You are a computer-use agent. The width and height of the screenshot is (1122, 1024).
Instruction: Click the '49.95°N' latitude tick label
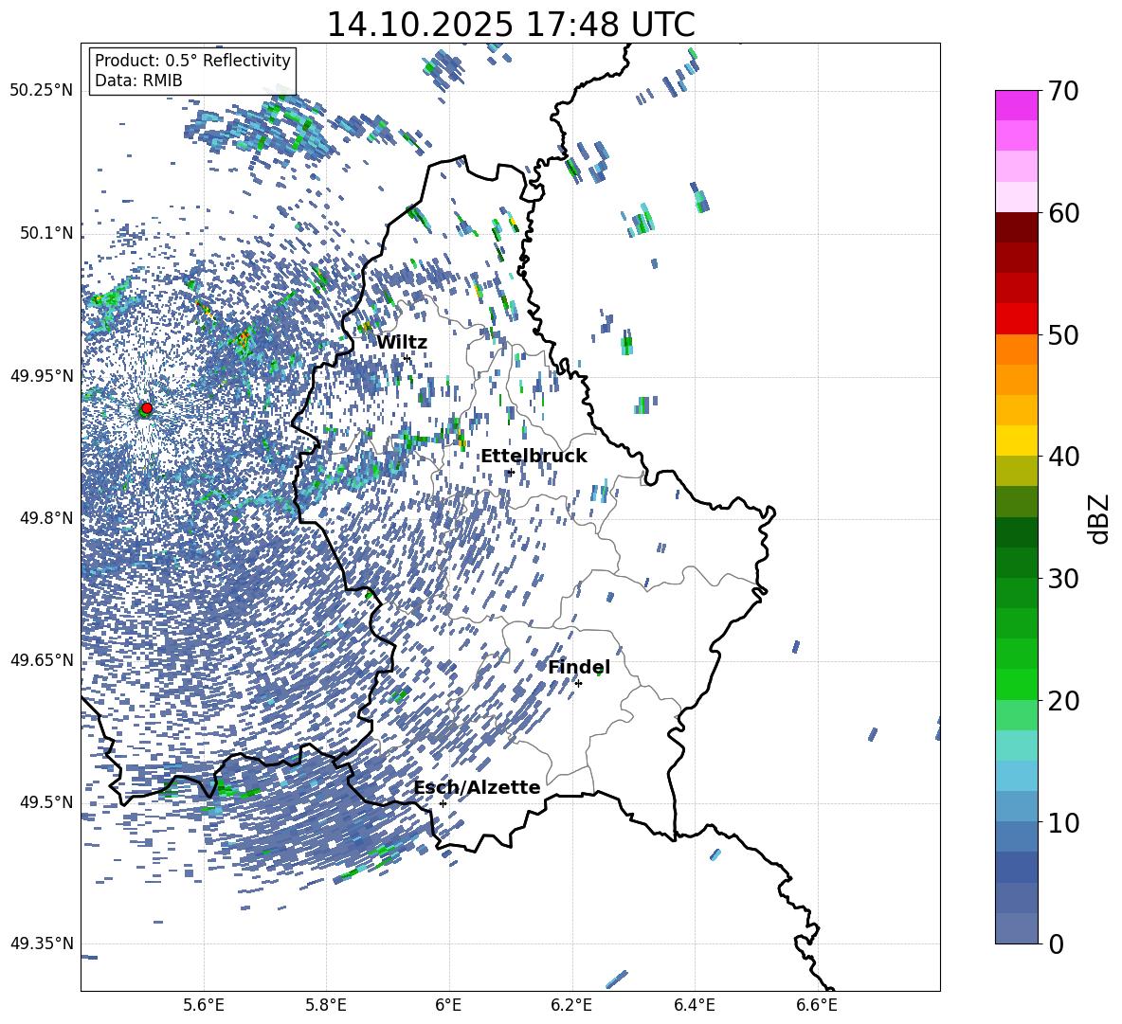[42, 376]
